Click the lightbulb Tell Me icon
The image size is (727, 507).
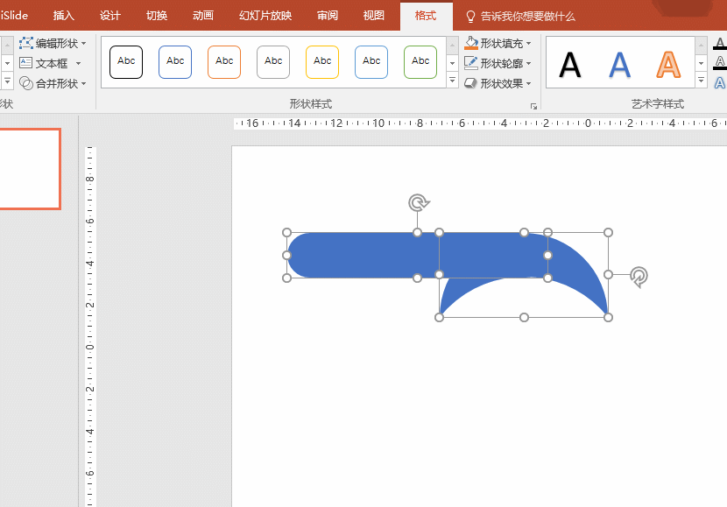[x=470, y=16]
